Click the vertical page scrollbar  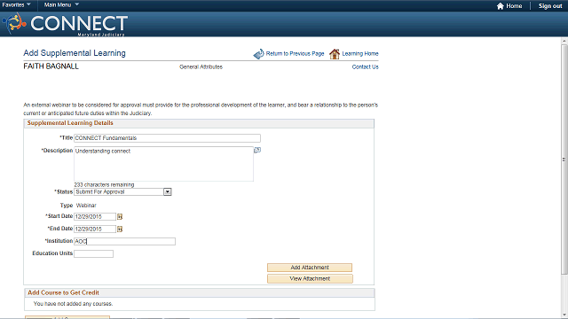[x=564, y=159]
